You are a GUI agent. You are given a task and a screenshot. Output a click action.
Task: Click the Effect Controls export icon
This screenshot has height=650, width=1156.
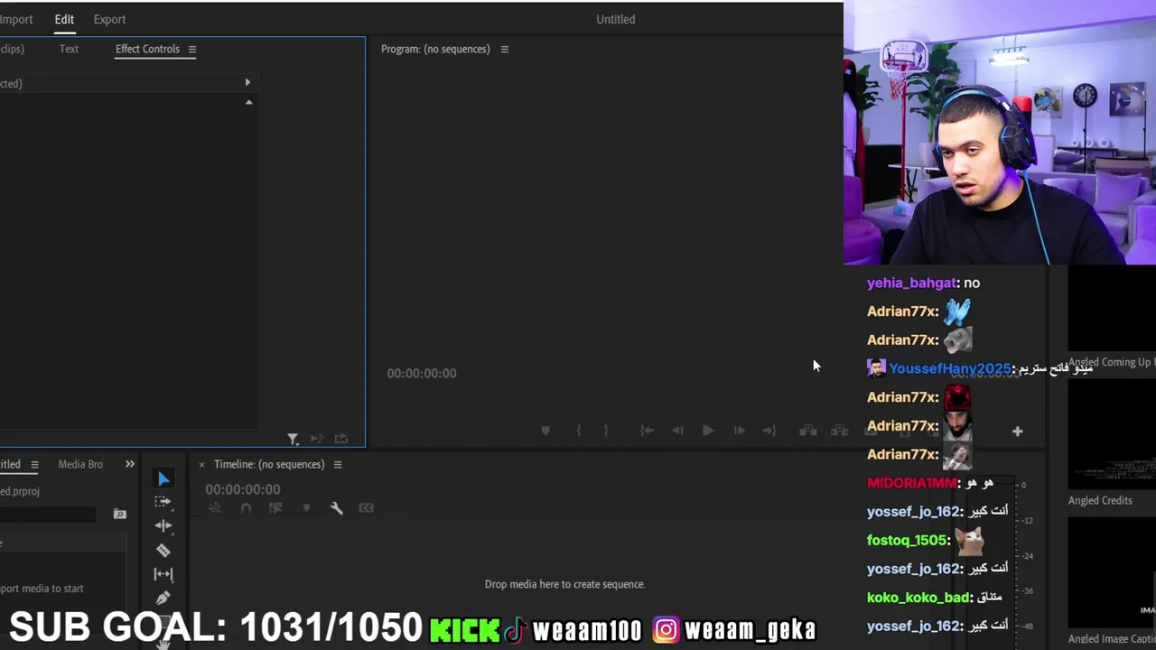point(340,439)
